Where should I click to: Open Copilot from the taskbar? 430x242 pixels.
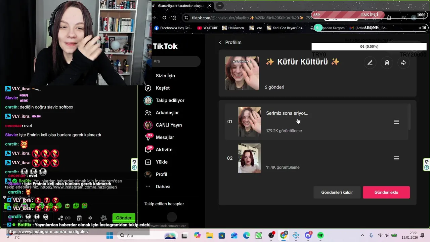tap(197, 236)
